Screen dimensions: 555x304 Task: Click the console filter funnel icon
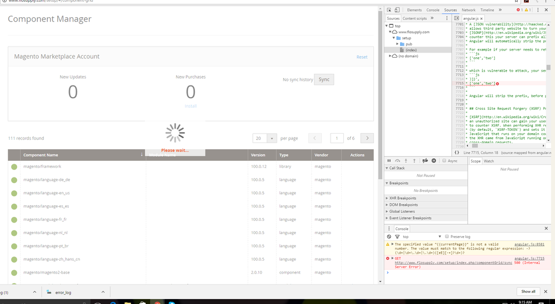click(397, 236)
